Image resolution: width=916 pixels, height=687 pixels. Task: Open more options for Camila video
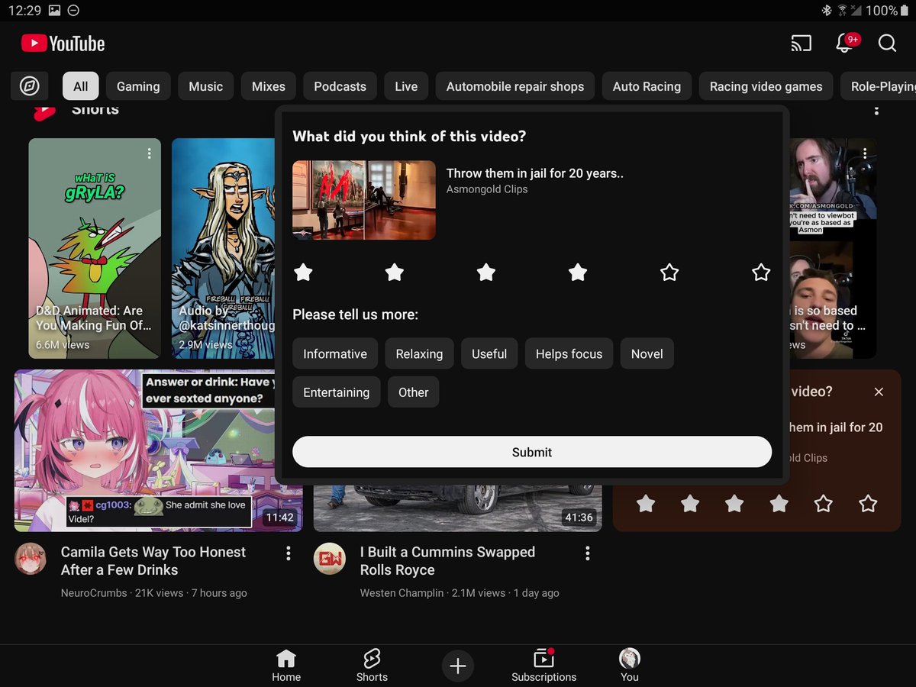click(288, 553)
